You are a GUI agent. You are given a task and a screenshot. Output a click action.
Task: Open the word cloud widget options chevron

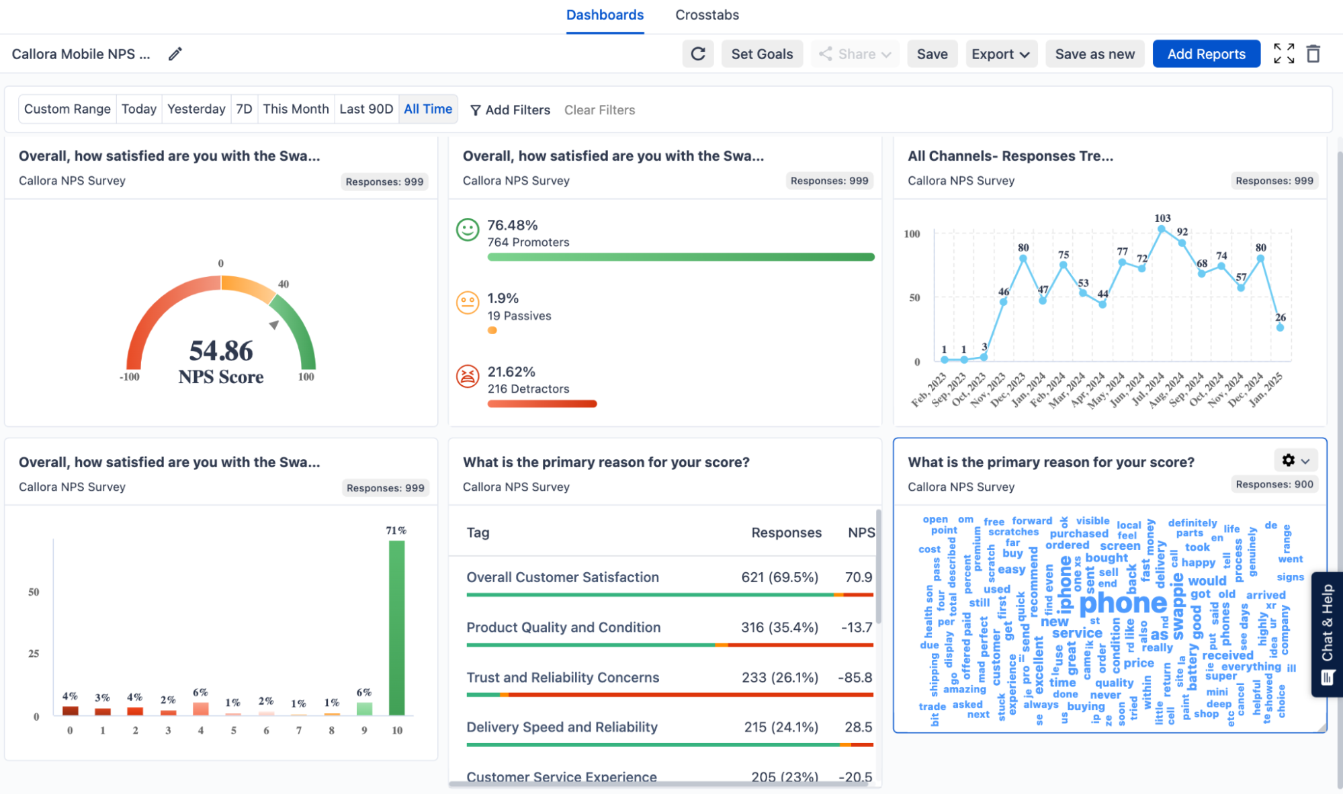[x=1304, y=461]
